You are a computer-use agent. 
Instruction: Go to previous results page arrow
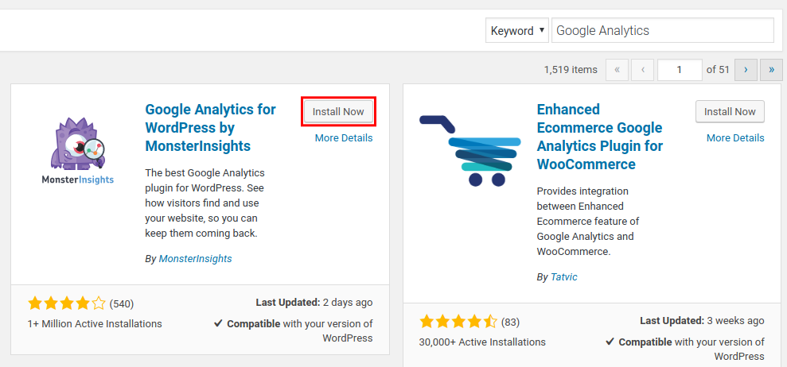643,70
